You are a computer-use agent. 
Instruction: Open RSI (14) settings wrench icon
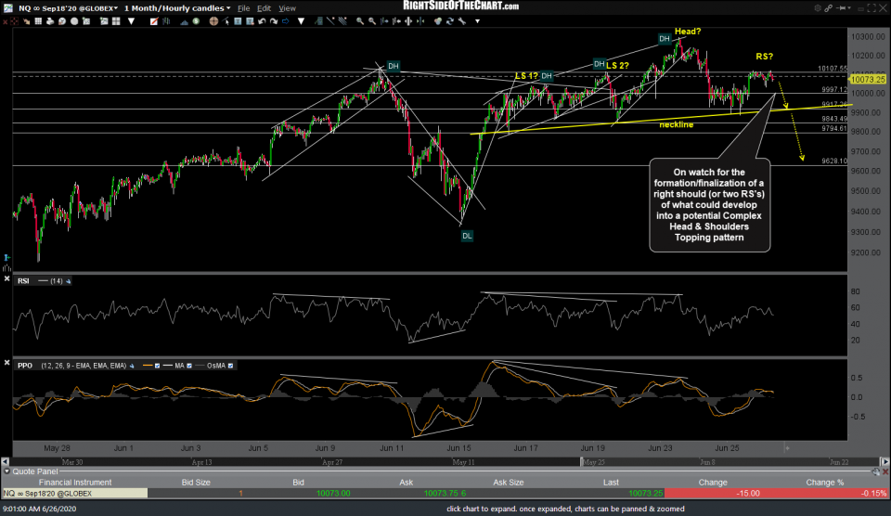coord(68,281)
